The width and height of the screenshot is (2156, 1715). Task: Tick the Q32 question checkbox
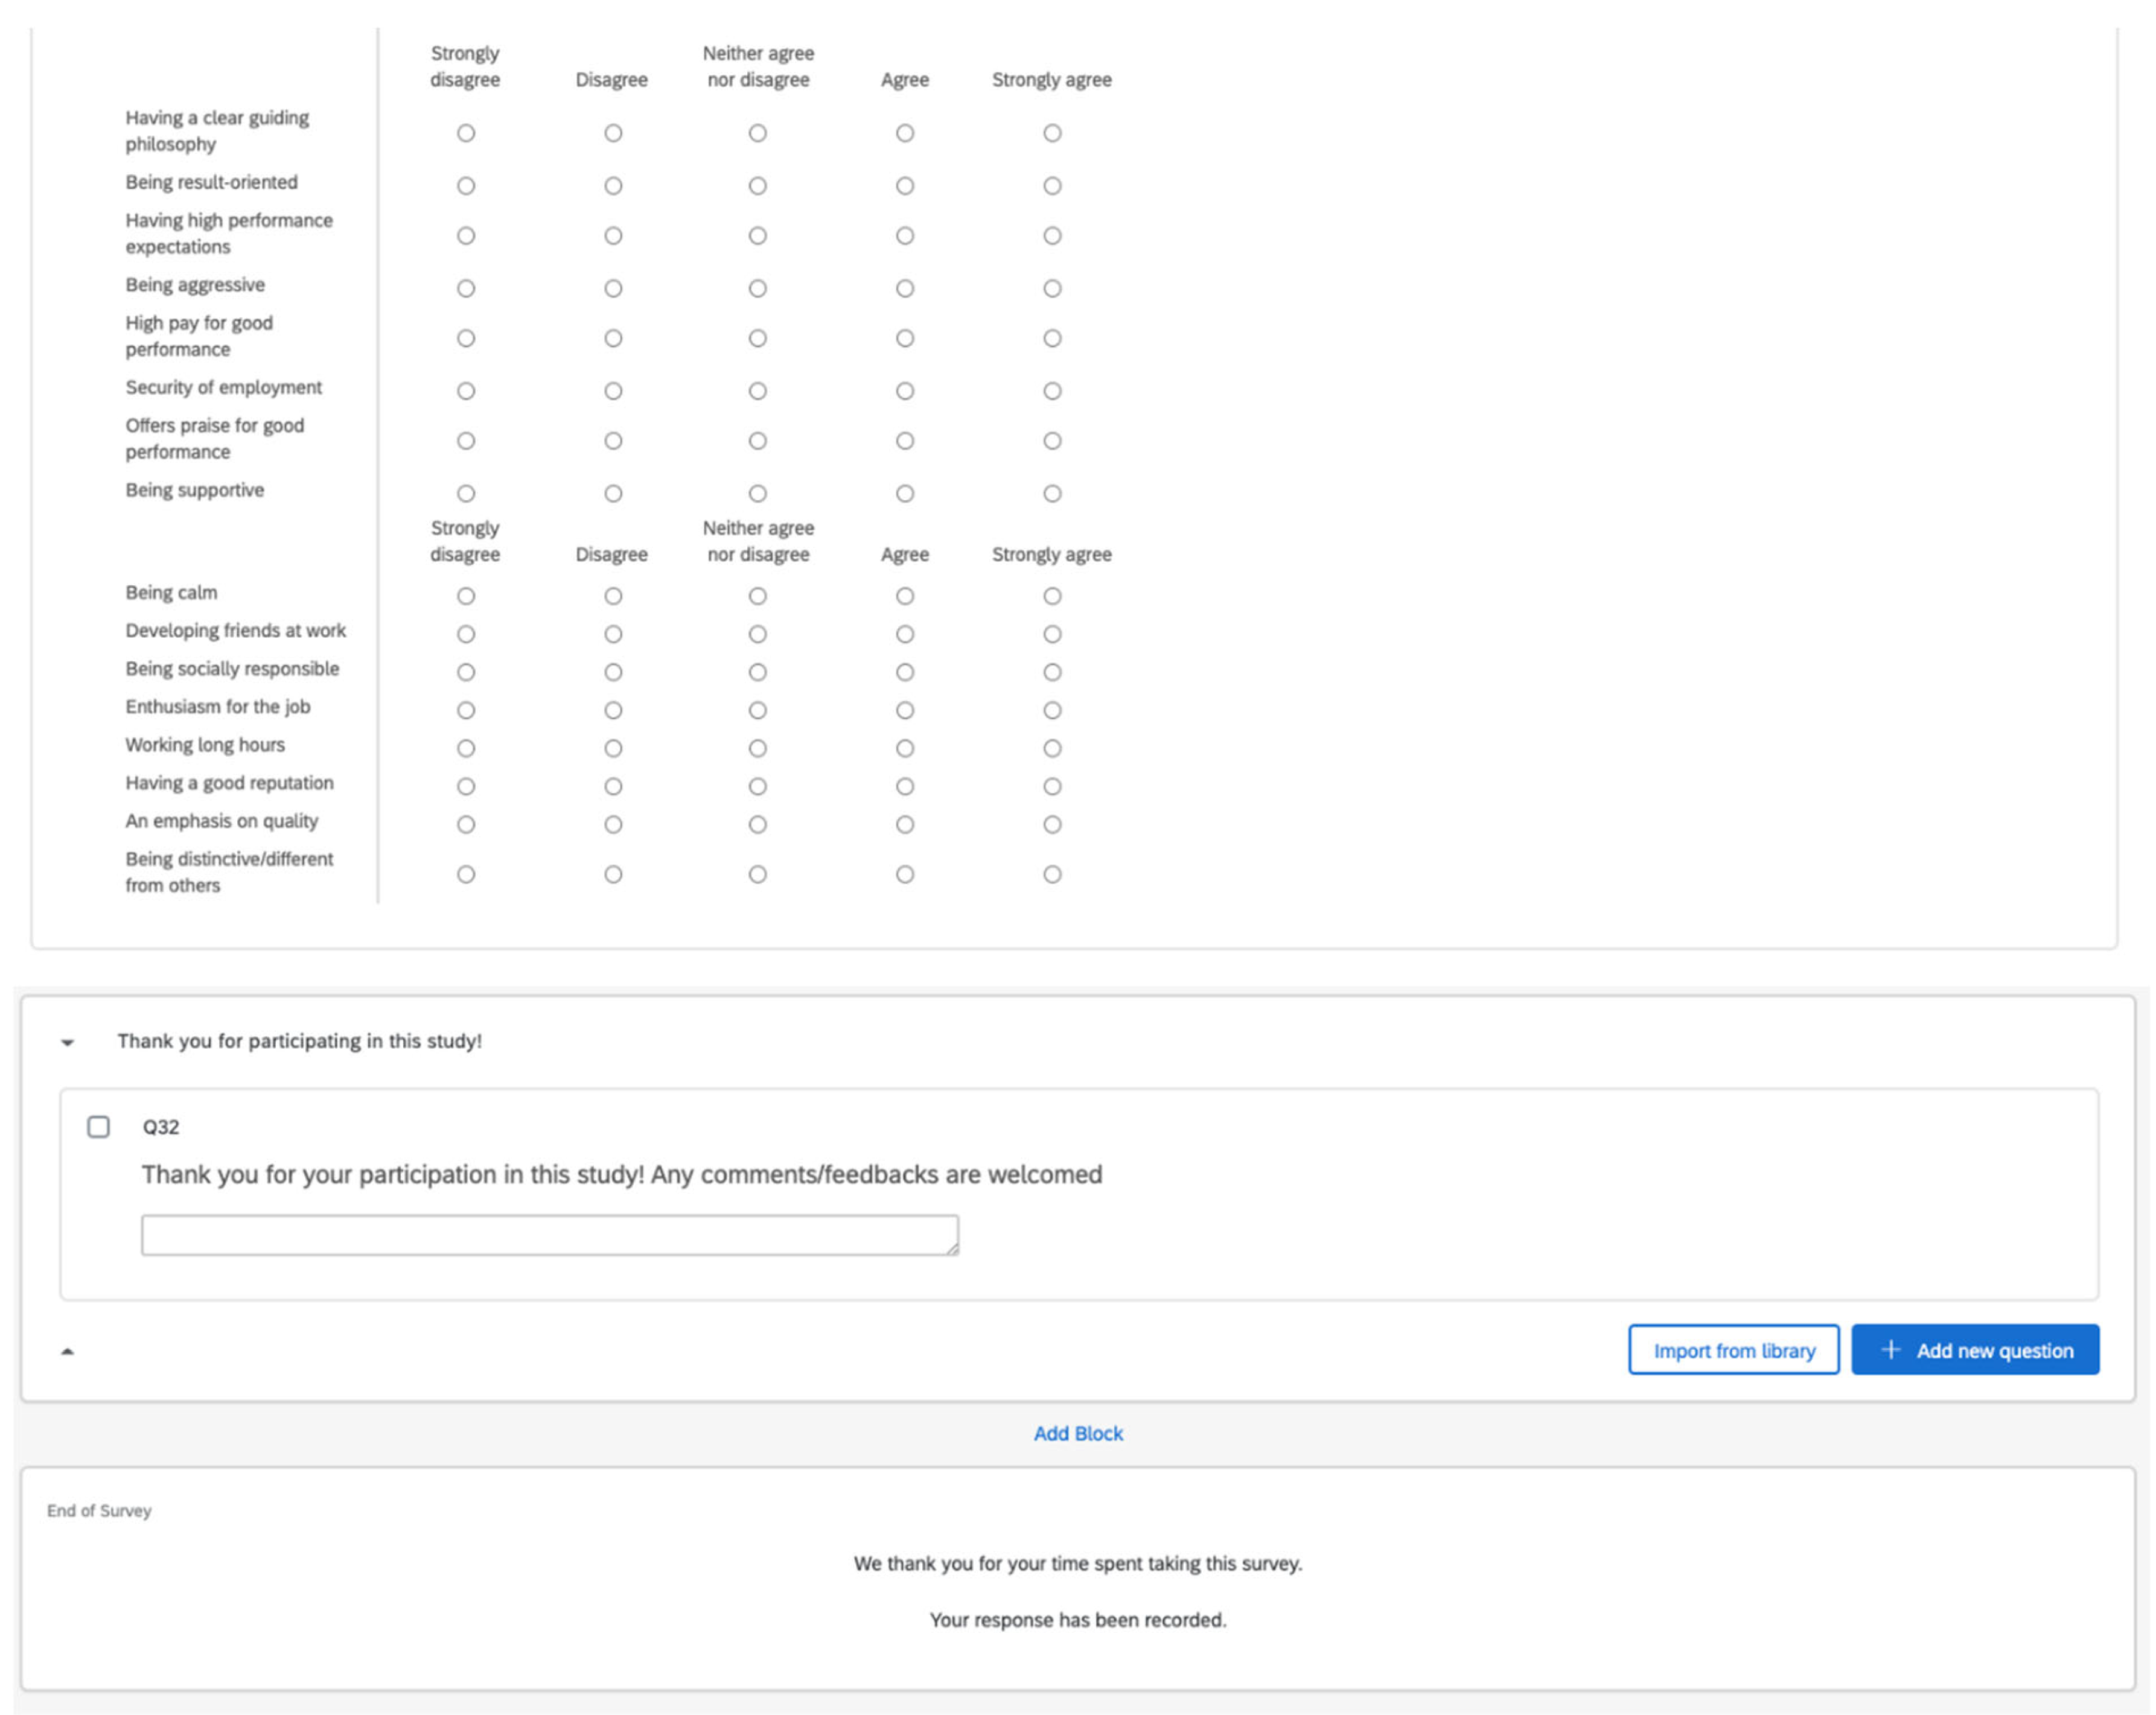99,1127
